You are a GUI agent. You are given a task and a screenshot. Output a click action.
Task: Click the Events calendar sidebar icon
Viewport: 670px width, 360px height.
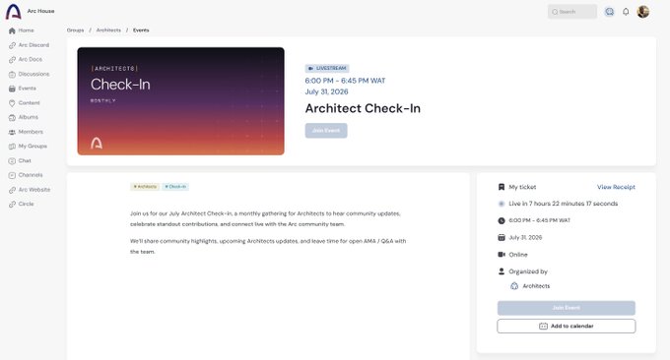tap(12, 89)
